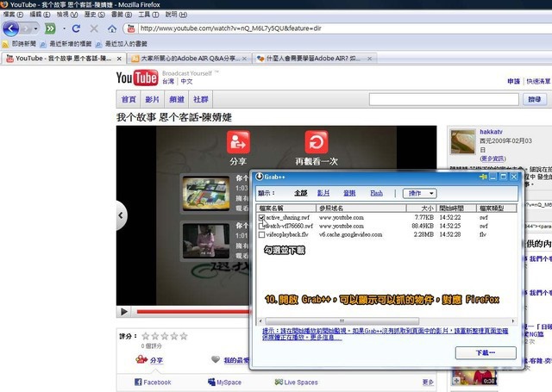Click the YouTube site favicon in address bar
The height and width of the screenshot is (392, 552).
click(x=131, y=28)
